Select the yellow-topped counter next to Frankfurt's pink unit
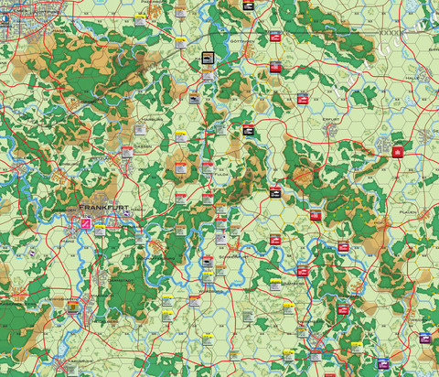The image size is (439, 377). click(100, 231)
